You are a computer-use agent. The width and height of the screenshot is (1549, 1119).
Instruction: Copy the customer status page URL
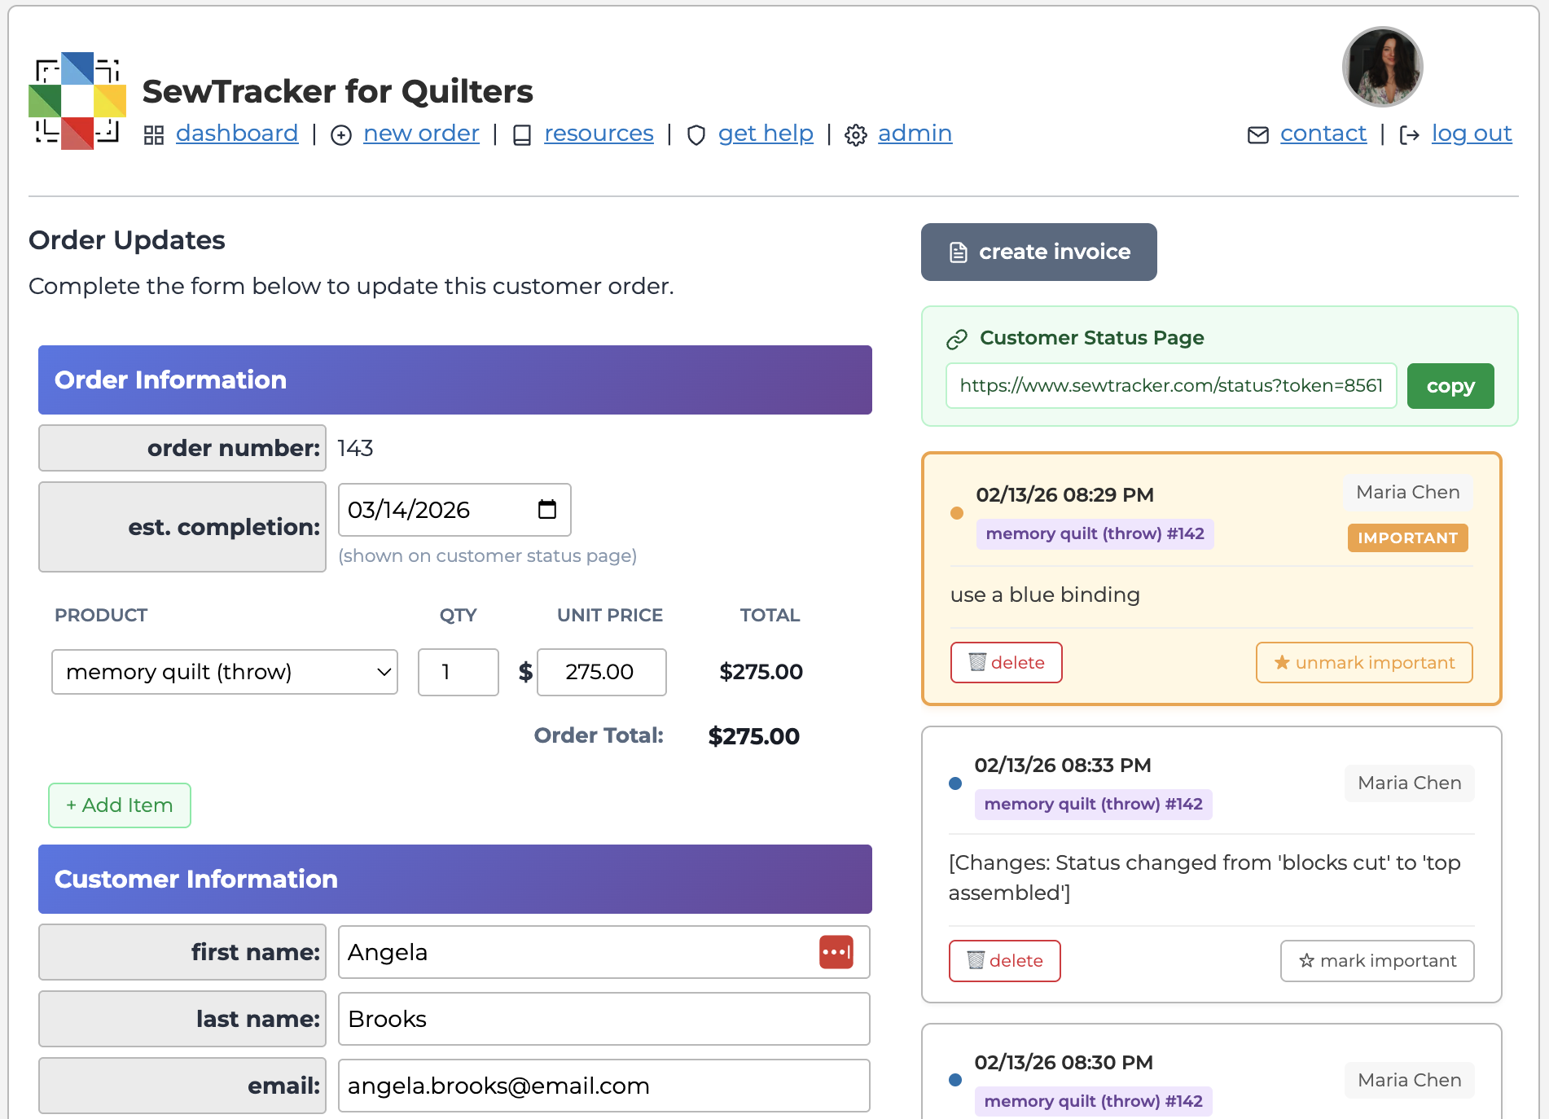pyautogui.click(x=1450, y=385)
